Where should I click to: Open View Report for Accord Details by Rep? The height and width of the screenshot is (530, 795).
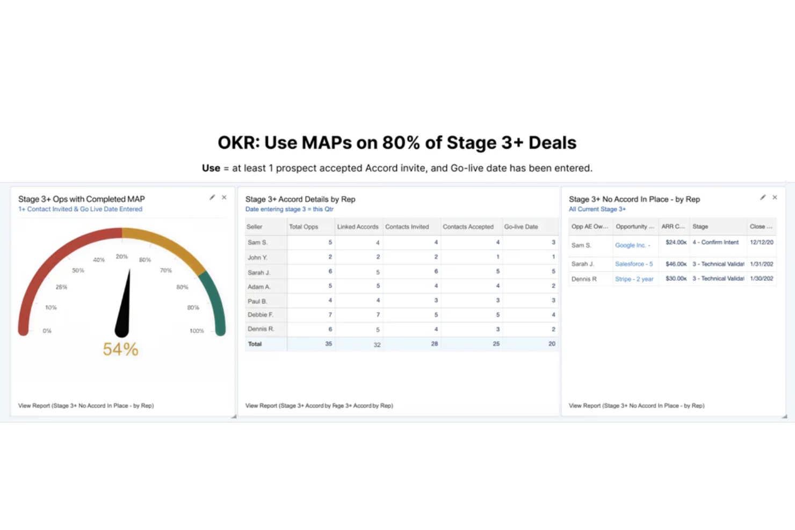(x=319, y=406)
